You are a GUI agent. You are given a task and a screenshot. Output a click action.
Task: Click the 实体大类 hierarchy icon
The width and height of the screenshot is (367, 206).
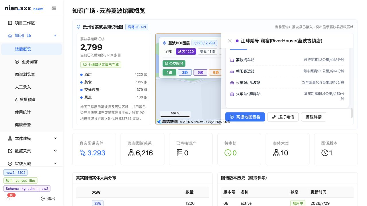276,153
